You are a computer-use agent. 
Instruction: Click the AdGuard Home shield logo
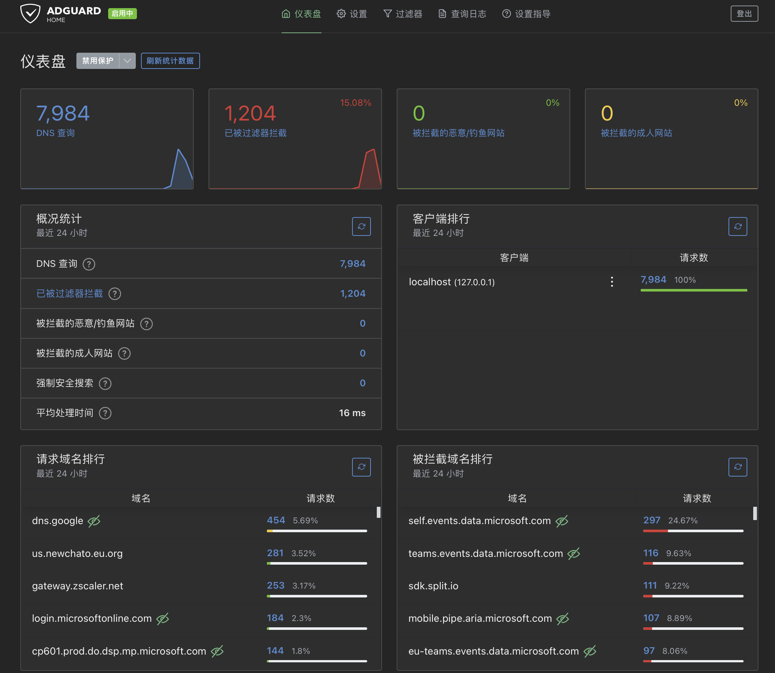click(30, 14)
